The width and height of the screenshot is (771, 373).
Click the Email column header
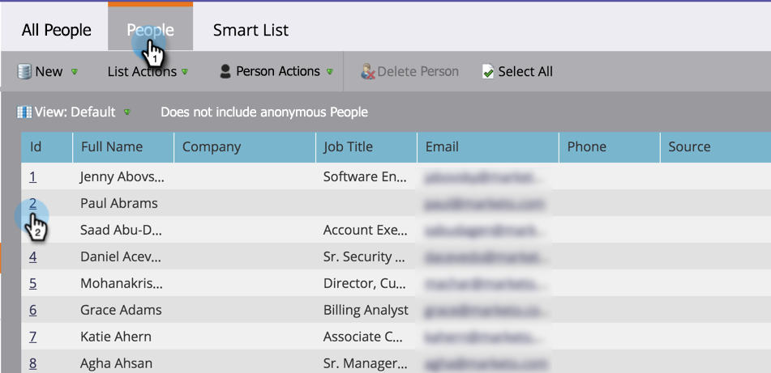[x=442, y=147]
